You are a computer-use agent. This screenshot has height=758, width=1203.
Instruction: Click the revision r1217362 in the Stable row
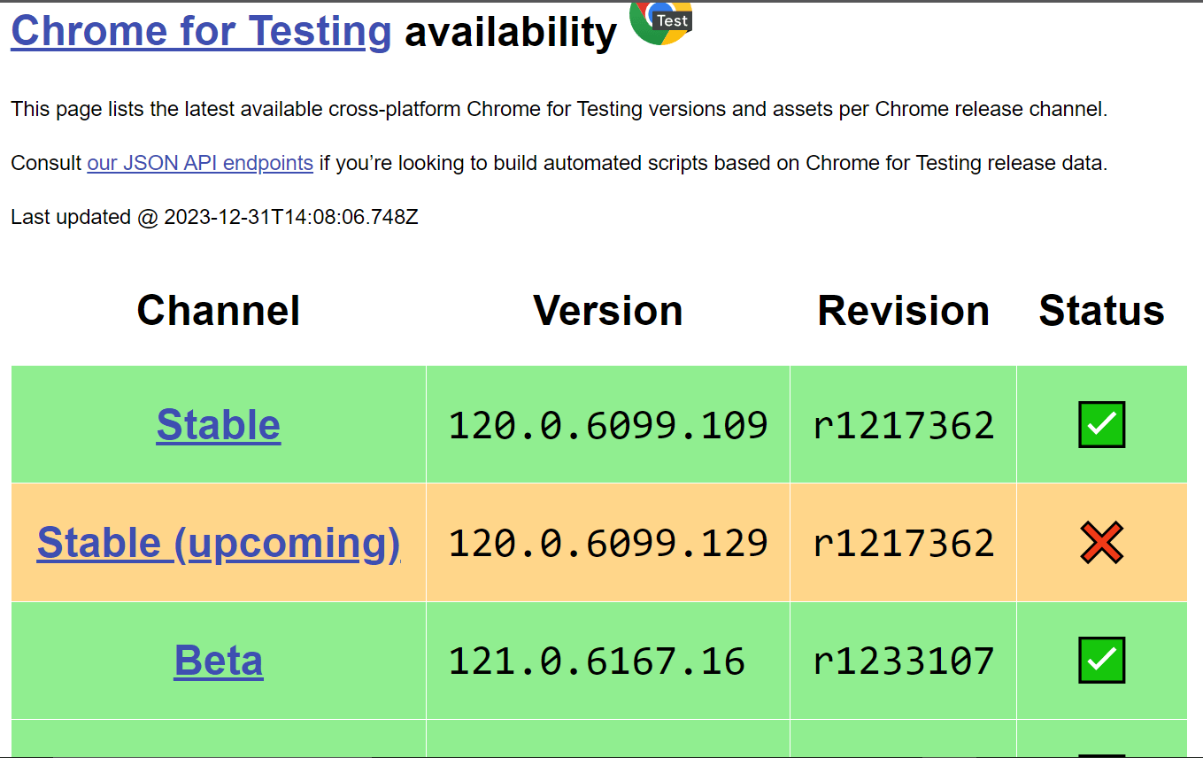tap(902, 424)
